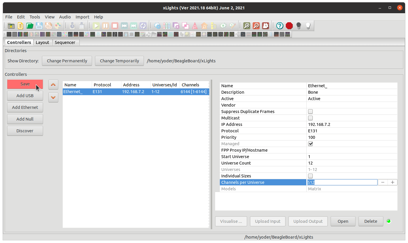The image size is (408, 243).
Task: Click the zoom out magnifier icon
Action: point(256,26)
